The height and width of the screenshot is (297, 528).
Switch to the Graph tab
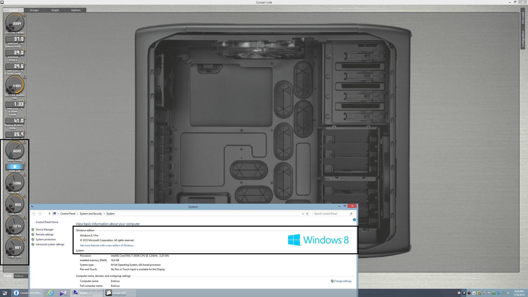click(55, 10)
